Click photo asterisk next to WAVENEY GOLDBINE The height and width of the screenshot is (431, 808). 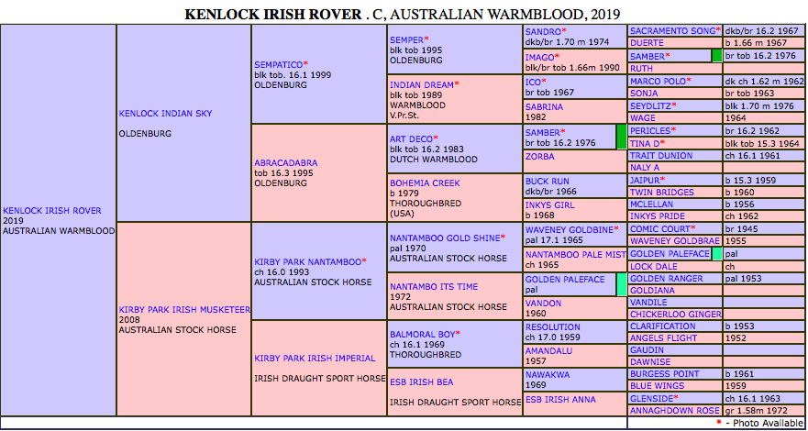click(x=616, y=228)
